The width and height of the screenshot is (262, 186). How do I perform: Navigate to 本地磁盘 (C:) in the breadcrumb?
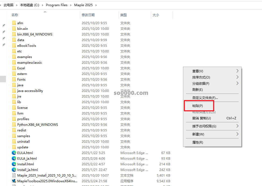(30, 5)
